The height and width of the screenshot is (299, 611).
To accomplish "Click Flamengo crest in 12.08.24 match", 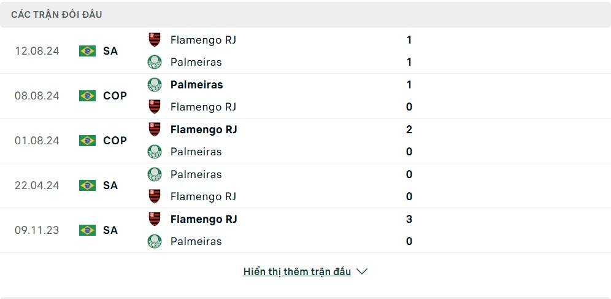I will (155, 40).
